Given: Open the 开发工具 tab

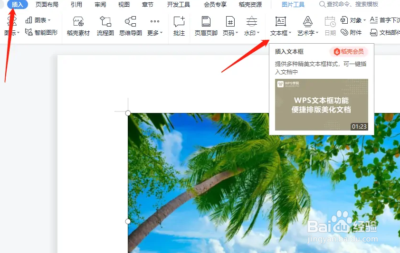Looking at the screenshot, I should point(178,5).
